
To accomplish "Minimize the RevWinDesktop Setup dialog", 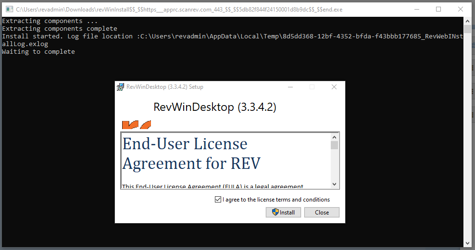I will (290, 87).
